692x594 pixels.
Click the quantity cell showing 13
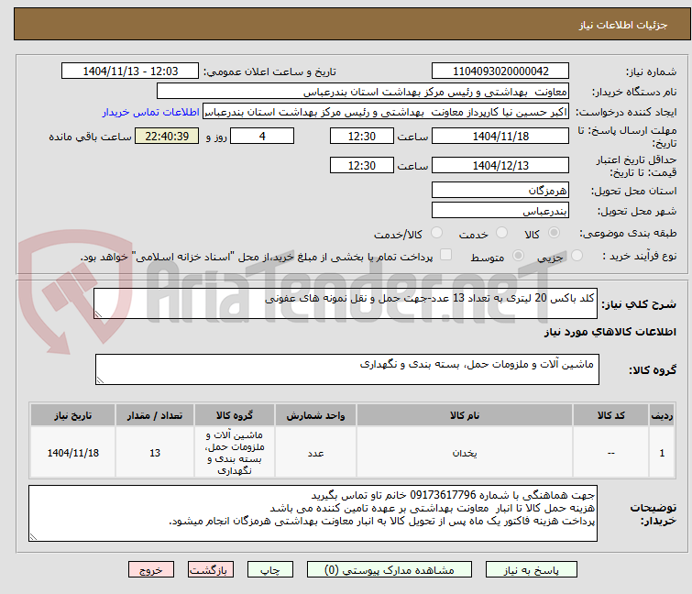[x=155, y=453]
